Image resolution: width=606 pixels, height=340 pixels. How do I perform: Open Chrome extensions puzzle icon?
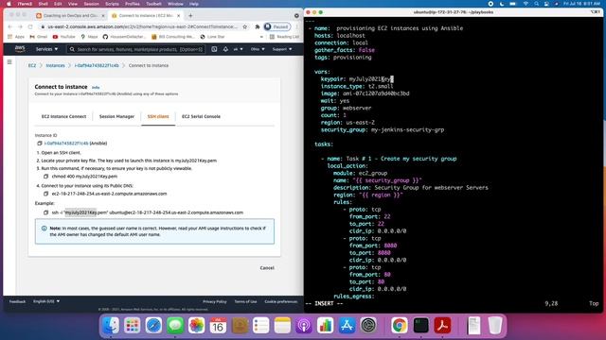coord(257,27)
